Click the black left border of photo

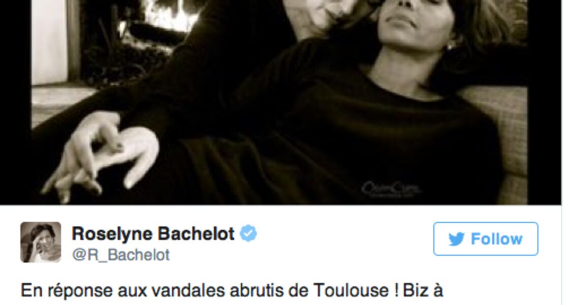point(16,102)
